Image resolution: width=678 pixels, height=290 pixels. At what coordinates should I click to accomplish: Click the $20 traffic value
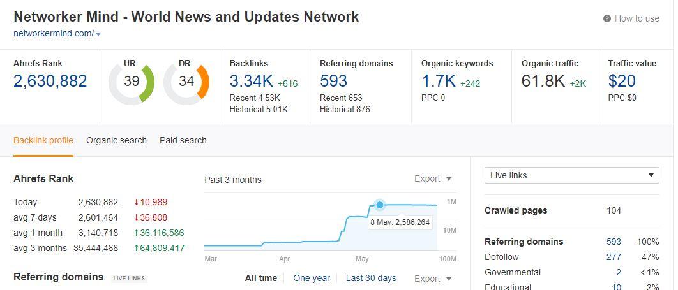pos(622,81)
